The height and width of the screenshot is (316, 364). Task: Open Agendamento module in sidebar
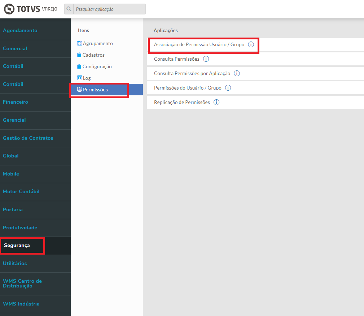click(35, 30)
